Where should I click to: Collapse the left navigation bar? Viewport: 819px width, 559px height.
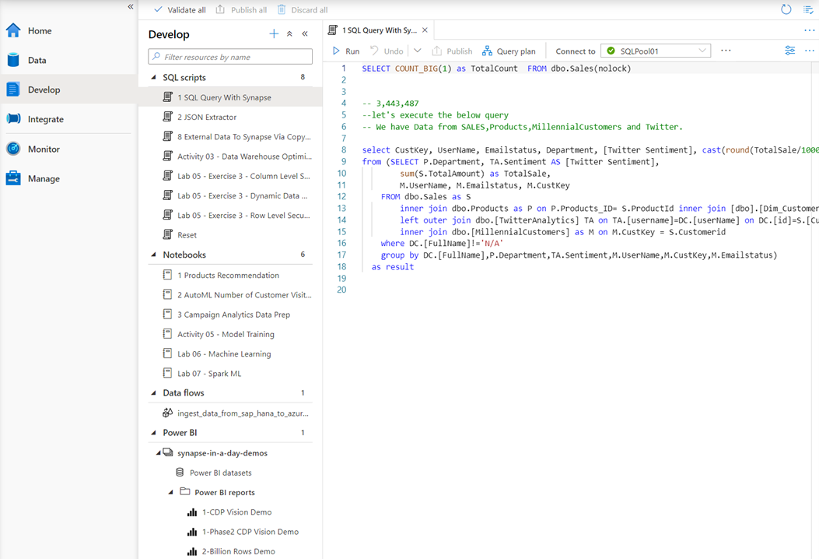131,7
